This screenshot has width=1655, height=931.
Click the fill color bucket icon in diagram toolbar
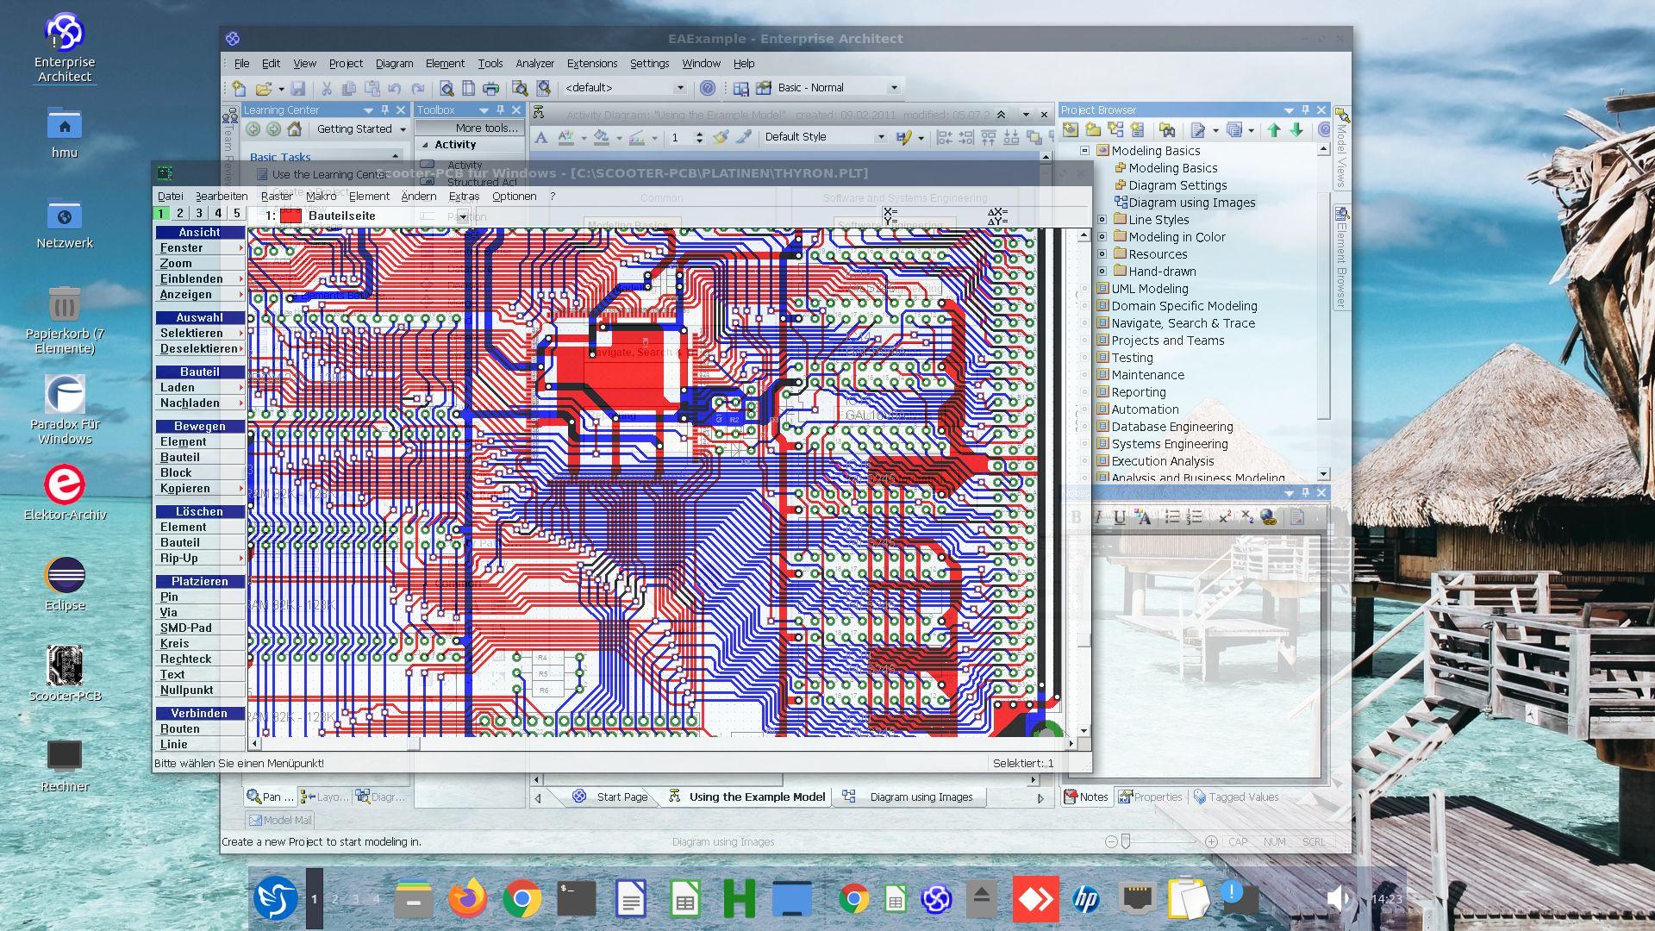(602, 137)
